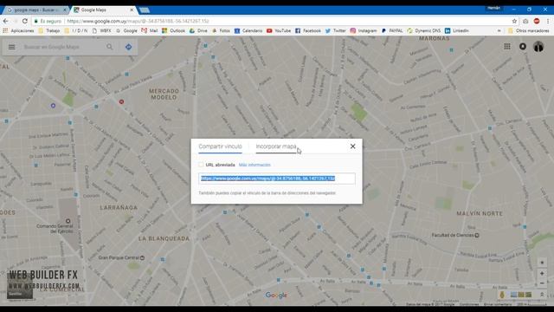Screen dimensions: 554x312
Task: Click the Gran Parque Central place marker
Action: tap(142, 257)
